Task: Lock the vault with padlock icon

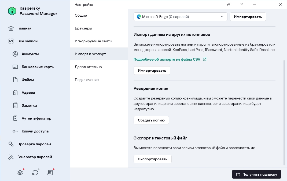Action: click(229, 5)
